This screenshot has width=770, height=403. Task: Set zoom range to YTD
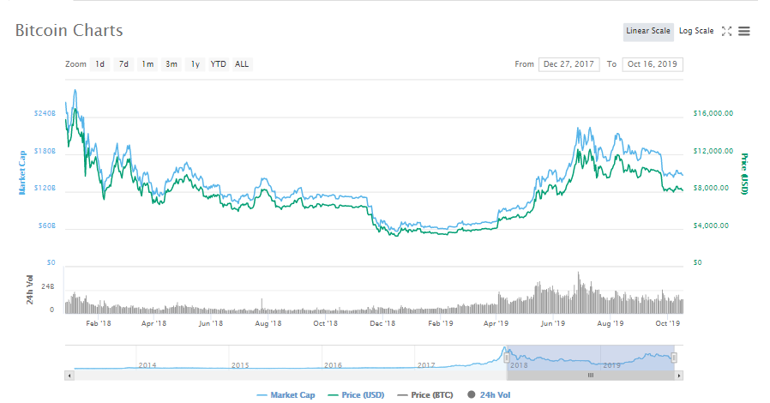point(218,64)
